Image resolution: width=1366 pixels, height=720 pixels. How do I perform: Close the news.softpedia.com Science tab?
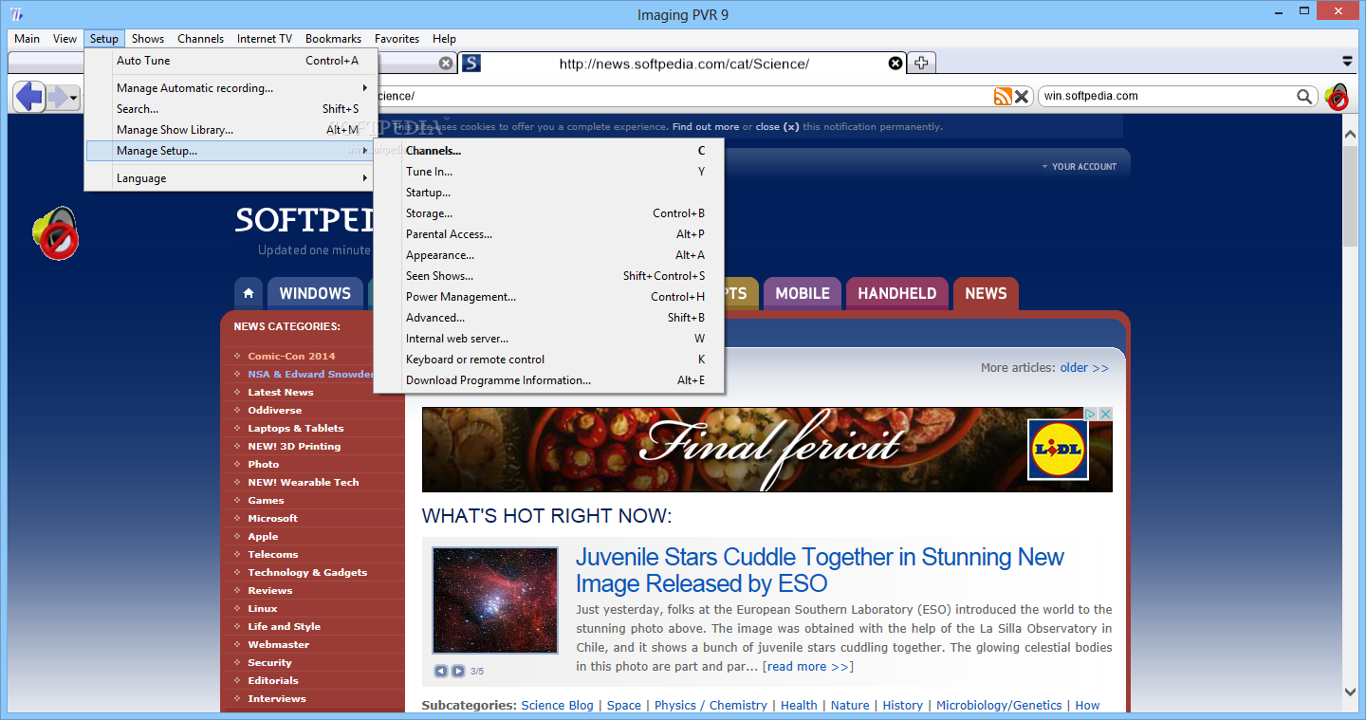[x=895, y=64]
